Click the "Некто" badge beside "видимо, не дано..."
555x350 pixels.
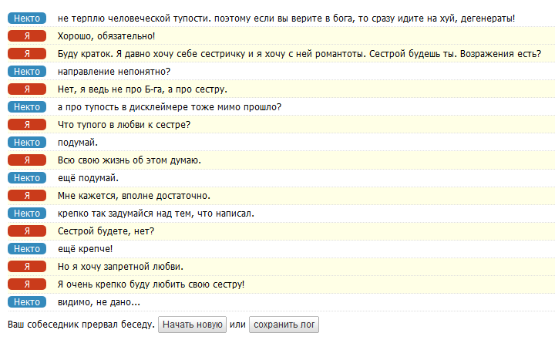click(27, 302)
